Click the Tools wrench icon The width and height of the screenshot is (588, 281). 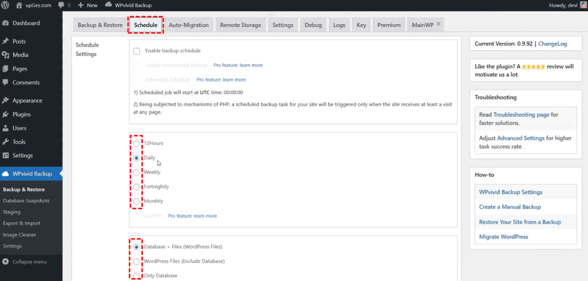[6, 142]
